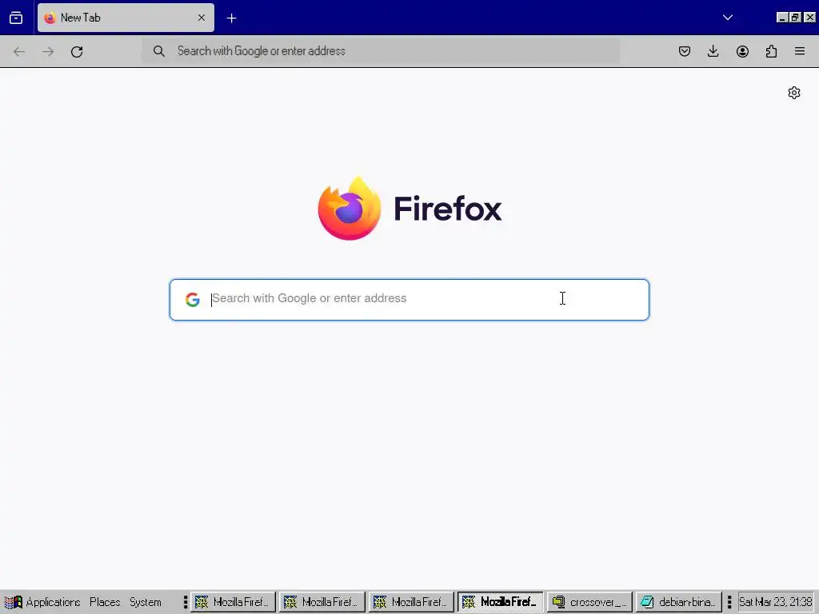Screen dimensions: 819x614
Task: Open the System menu in the panel
Action: pyautogui.click(x=146, y=602)
